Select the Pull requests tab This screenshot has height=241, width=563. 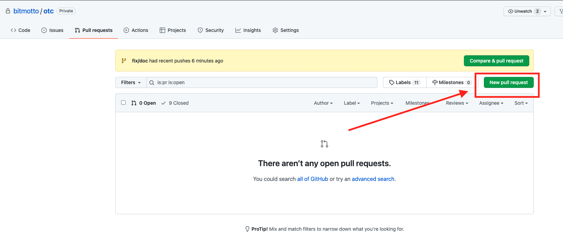point(94,30)
